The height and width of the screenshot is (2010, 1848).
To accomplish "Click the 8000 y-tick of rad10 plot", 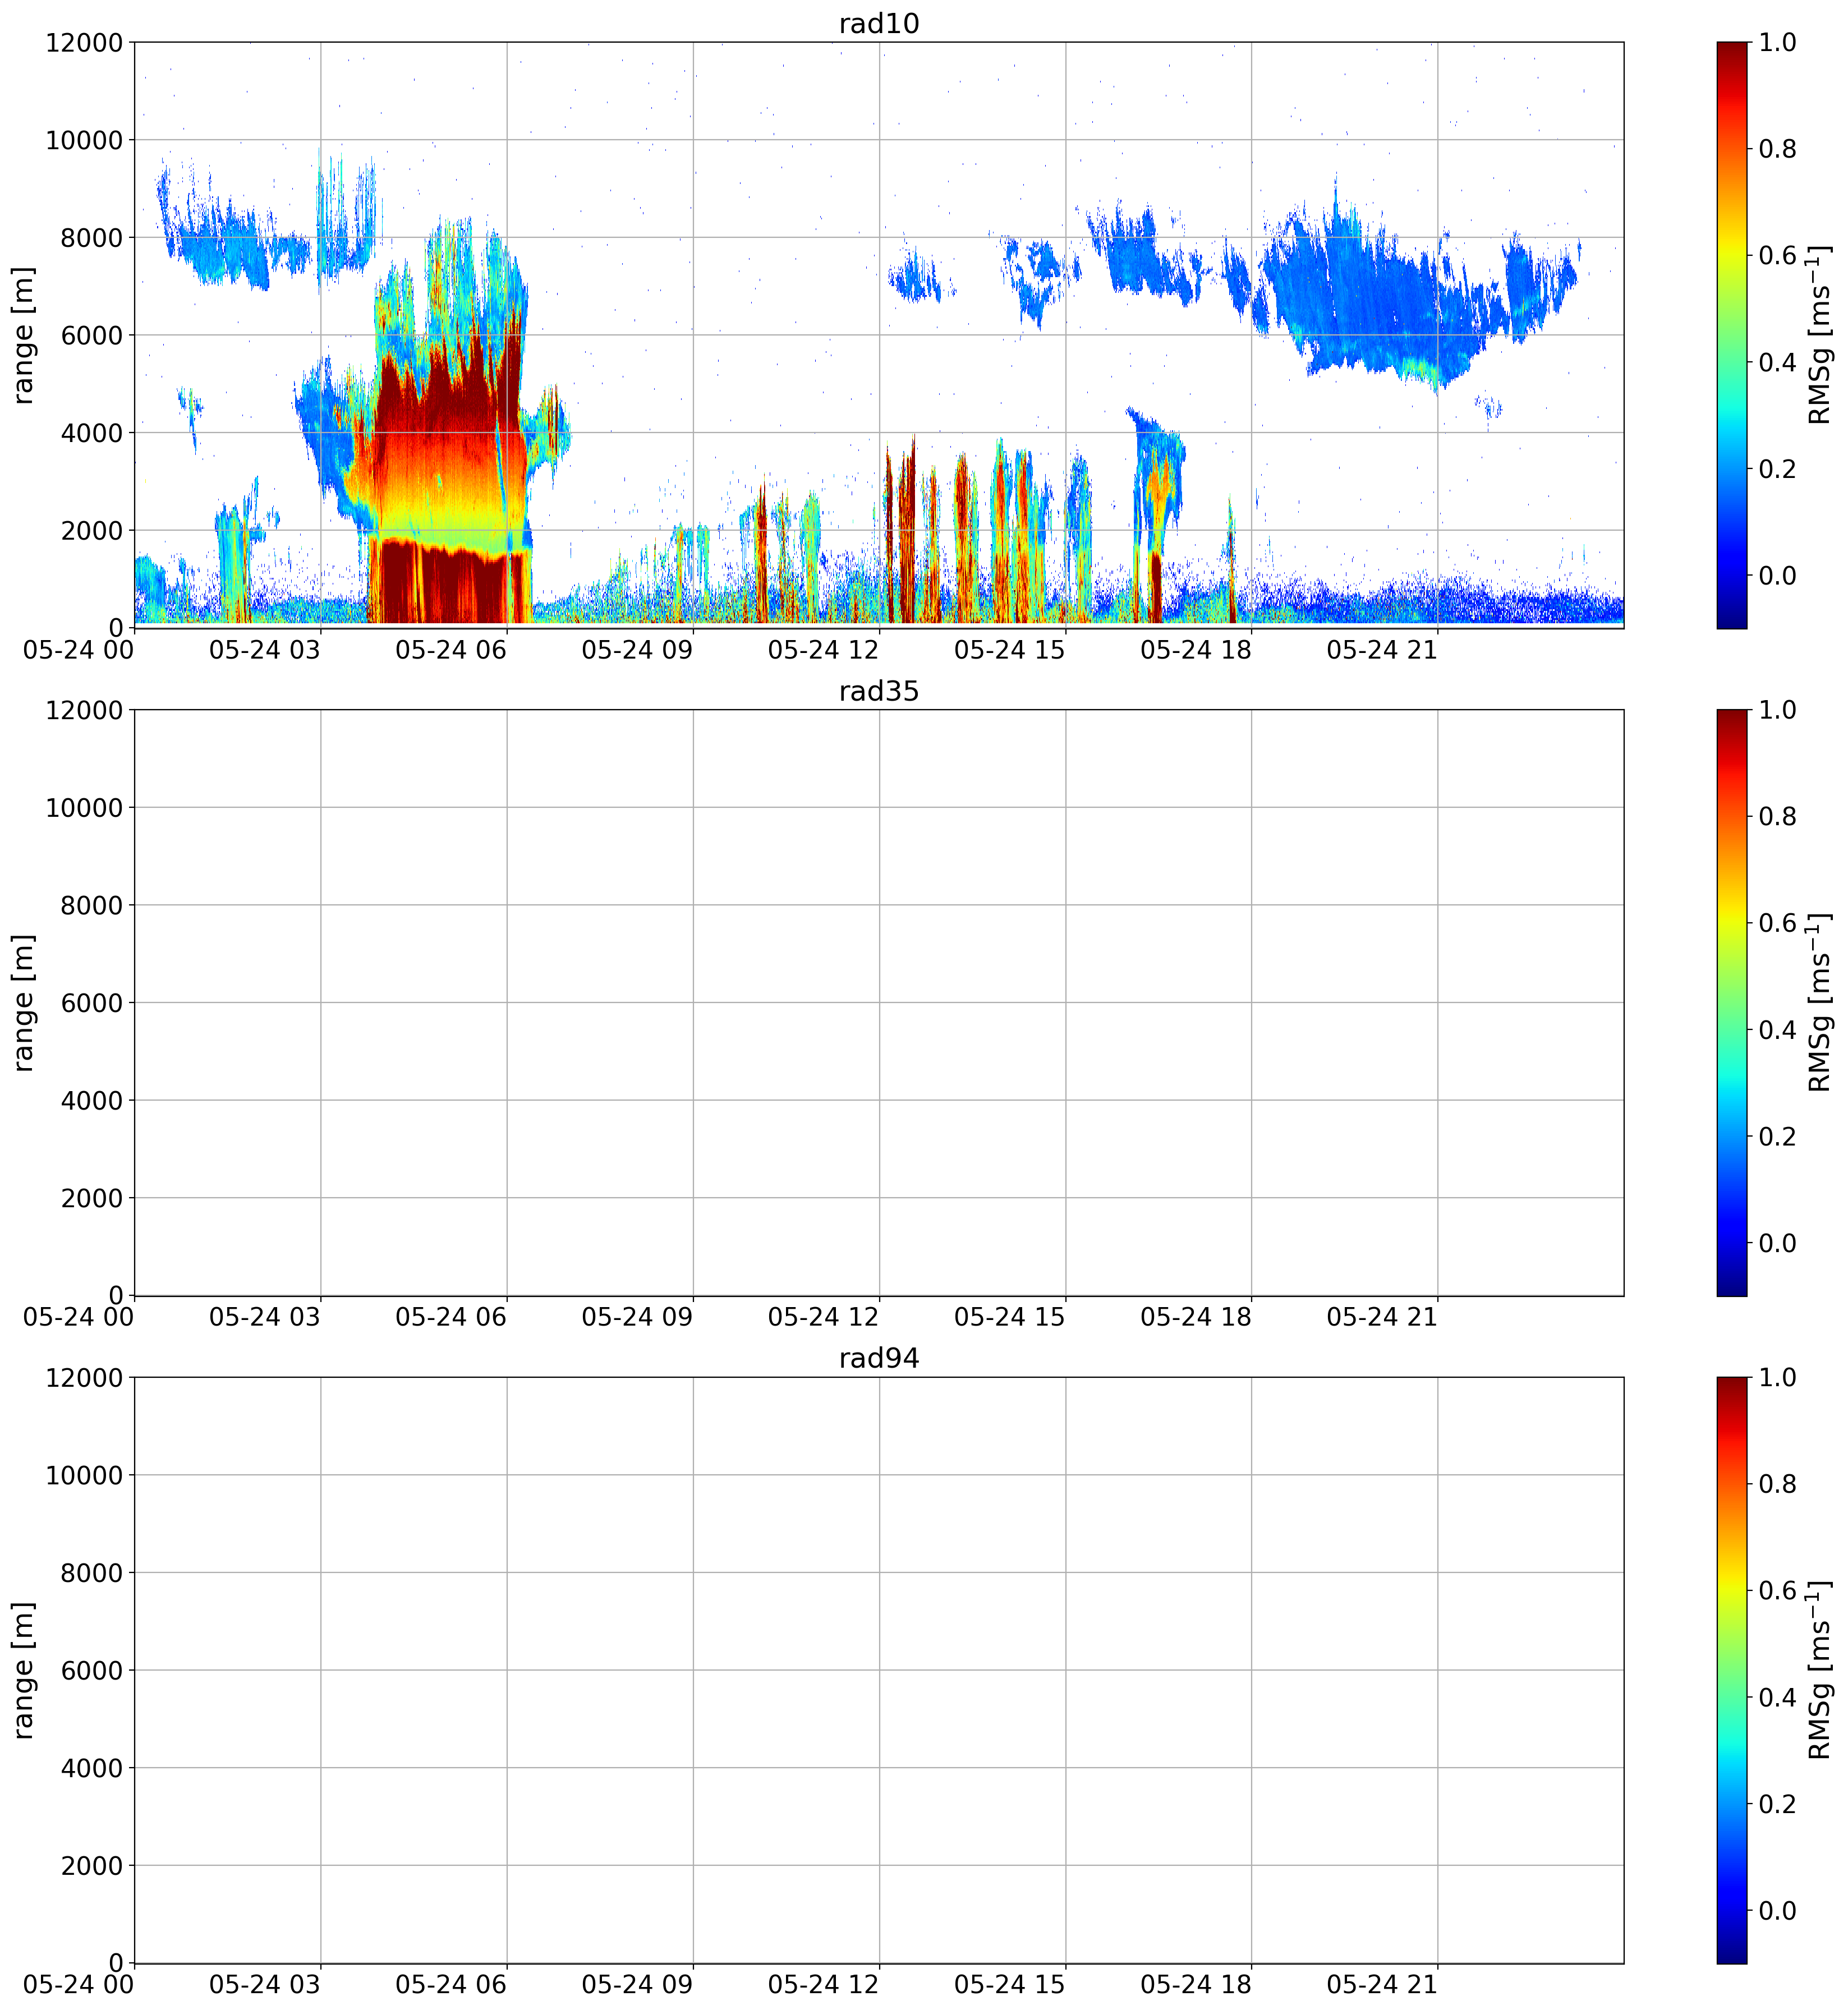I will (92, 238).
